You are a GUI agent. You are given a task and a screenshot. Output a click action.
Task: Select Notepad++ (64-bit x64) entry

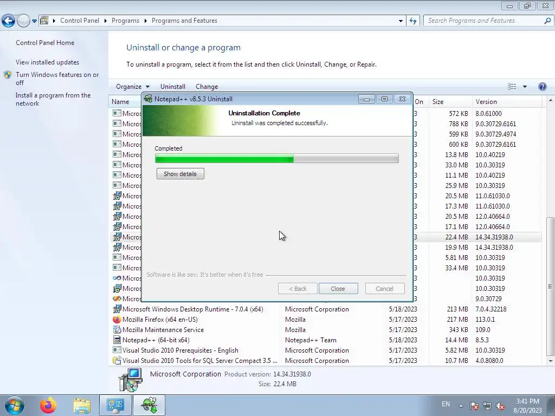click(x=325, y=340)
